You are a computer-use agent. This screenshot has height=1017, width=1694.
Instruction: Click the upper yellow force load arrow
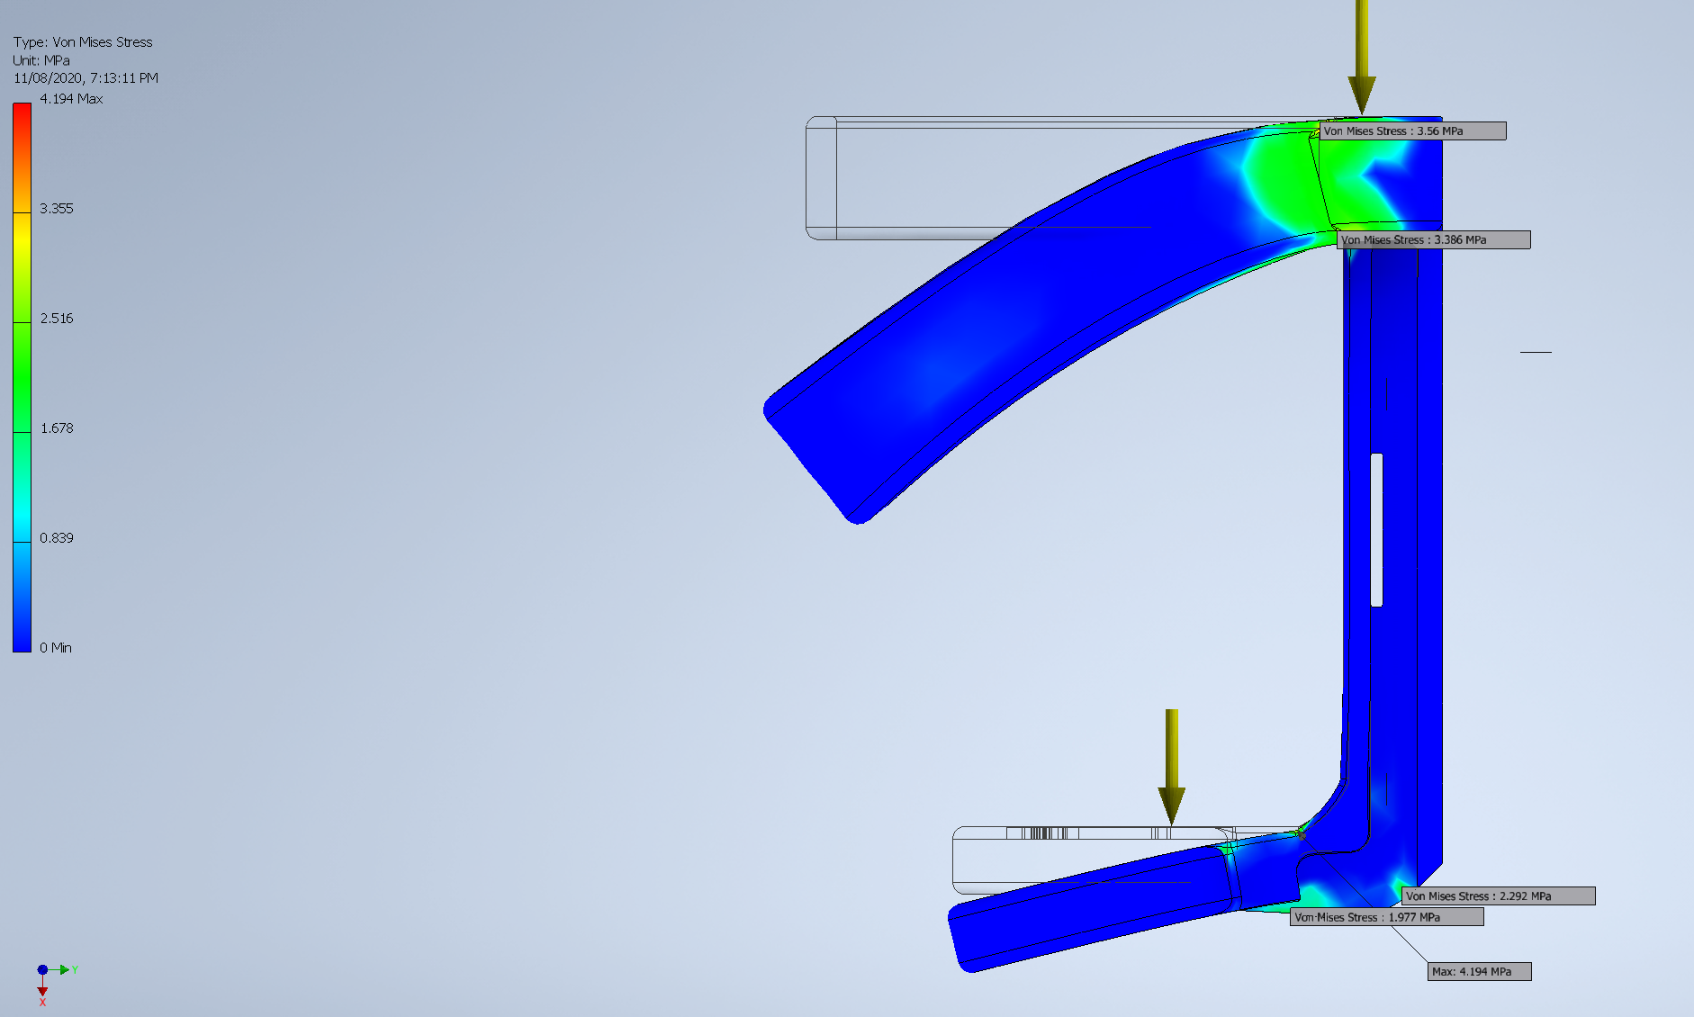point(1361,56)
